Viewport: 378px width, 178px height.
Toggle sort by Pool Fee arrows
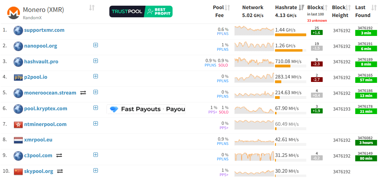pyautogui.click(x=227, y=8)
